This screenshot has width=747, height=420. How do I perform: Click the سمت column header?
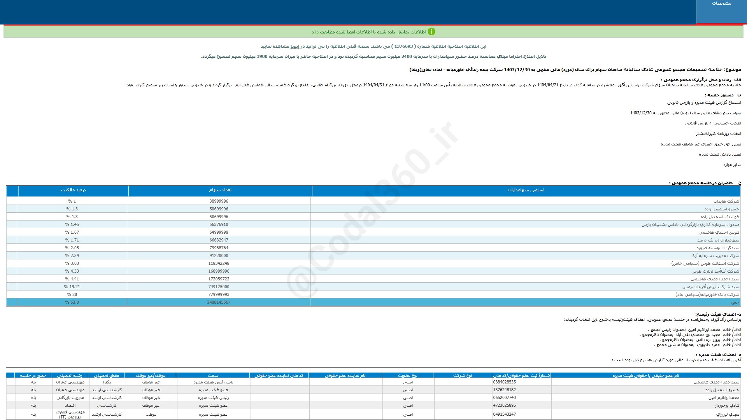click(x=213, y=376)
